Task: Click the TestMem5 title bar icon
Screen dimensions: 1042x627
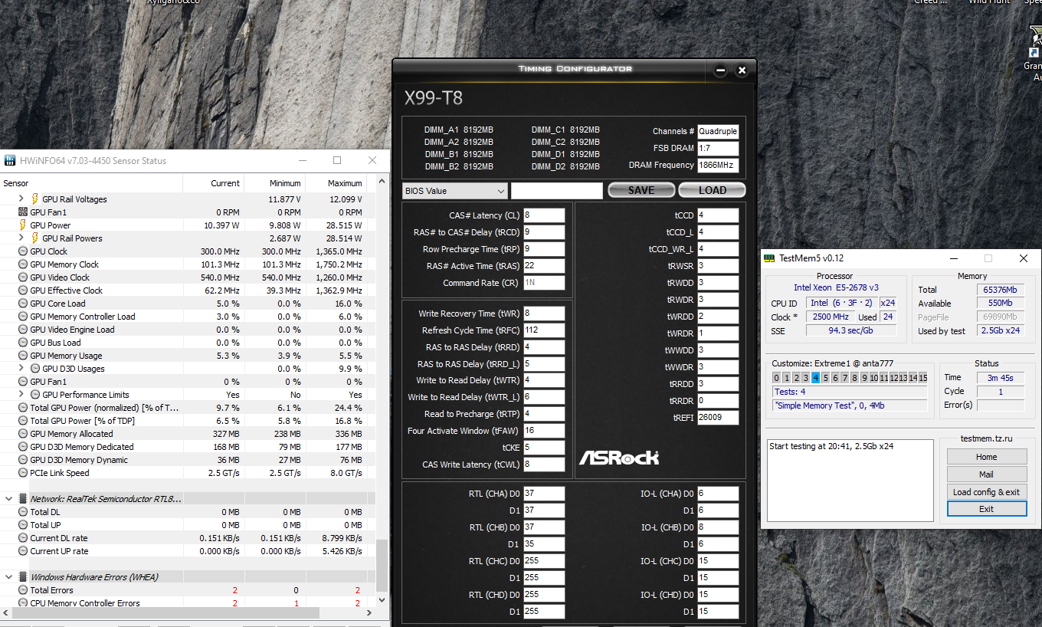Action: pos(769,258)
